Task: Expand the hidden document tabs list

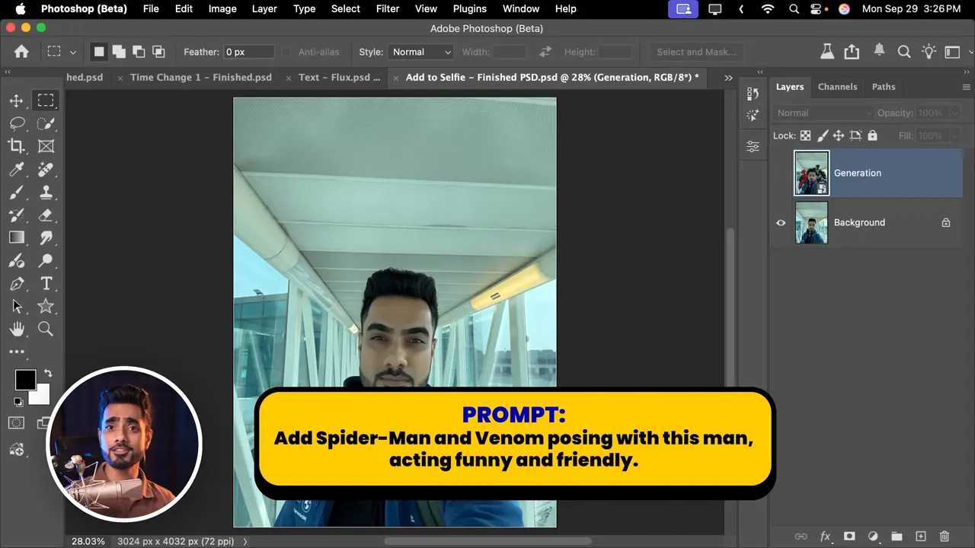Action: pyautogui.click(x=728, y=78)
